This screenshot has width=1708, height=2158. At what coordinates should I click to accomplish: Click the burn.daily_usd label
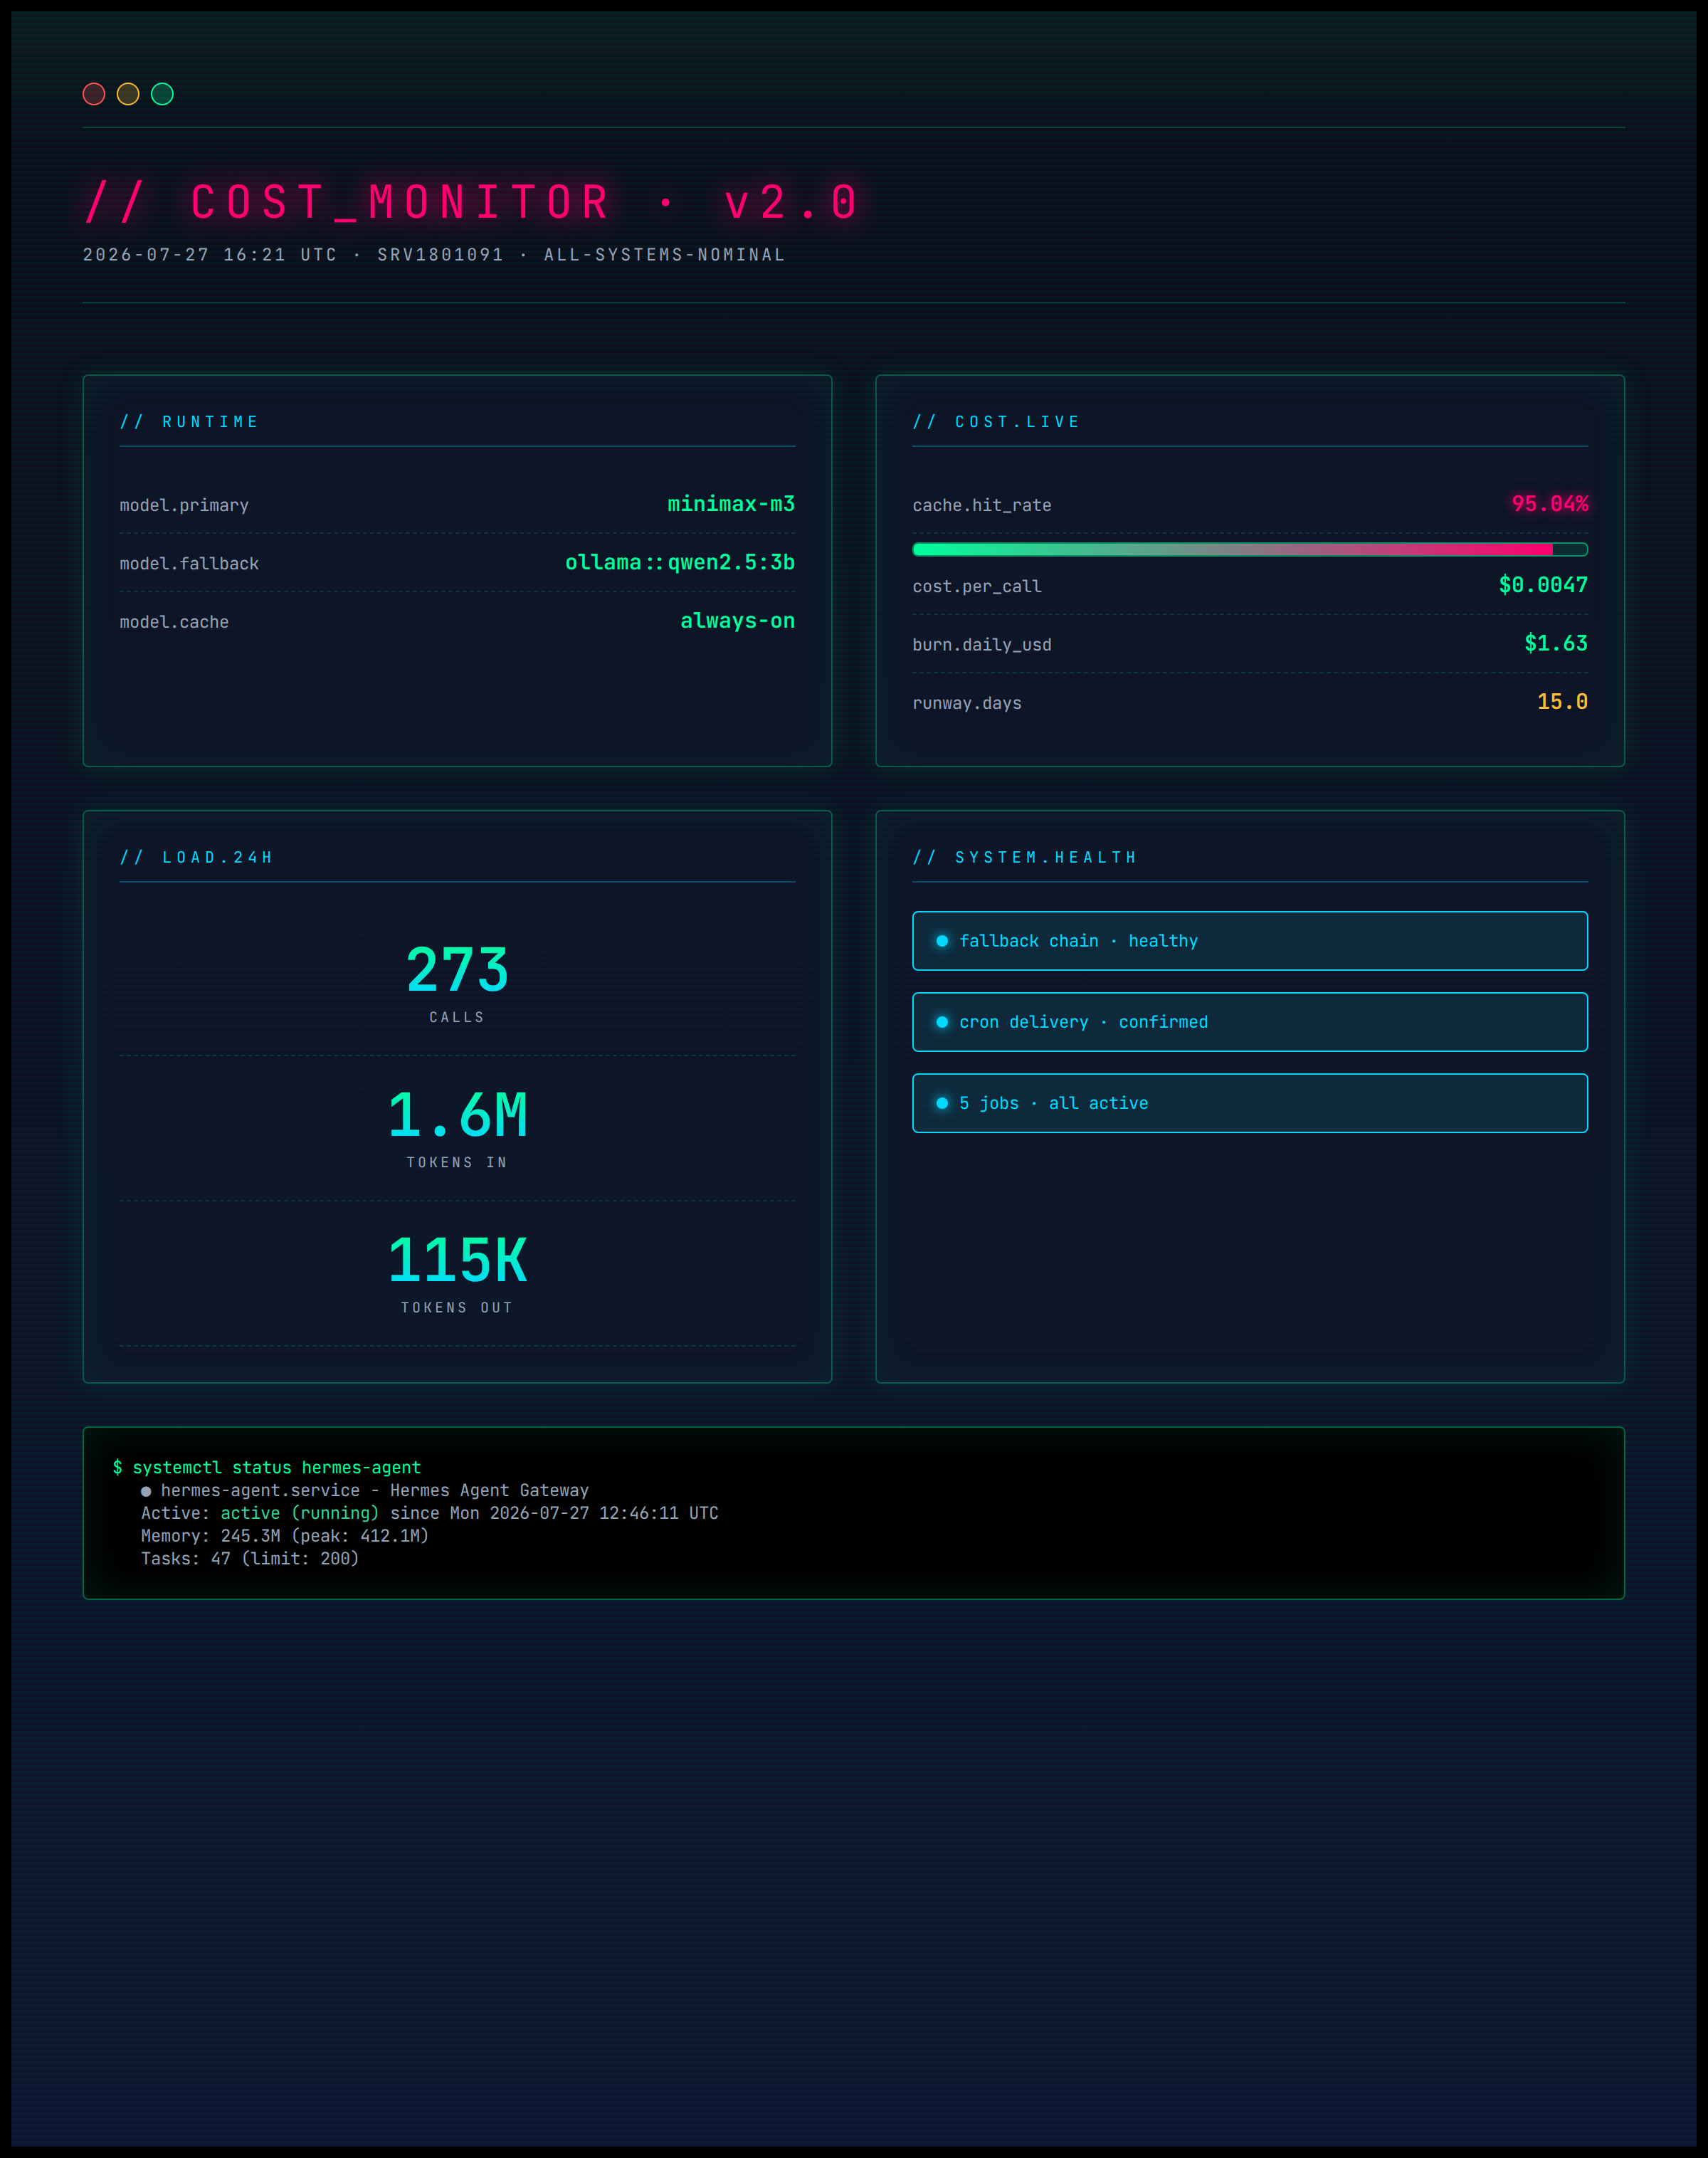click(982, 645)
